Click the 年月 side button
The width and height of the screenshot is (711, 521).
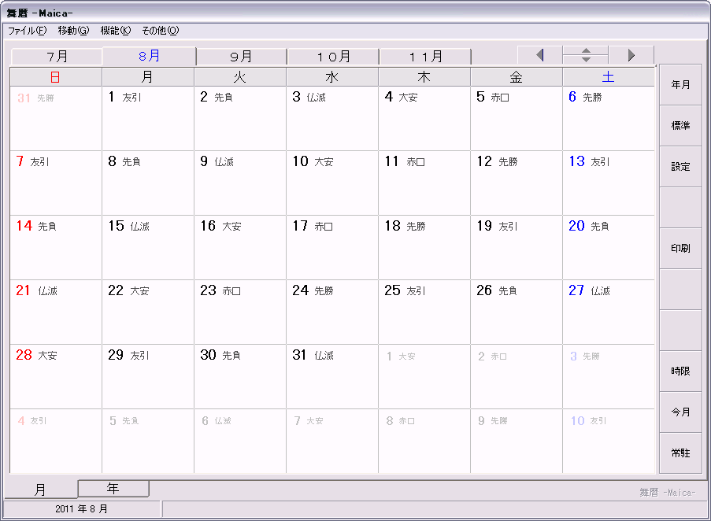click(680, 85)
